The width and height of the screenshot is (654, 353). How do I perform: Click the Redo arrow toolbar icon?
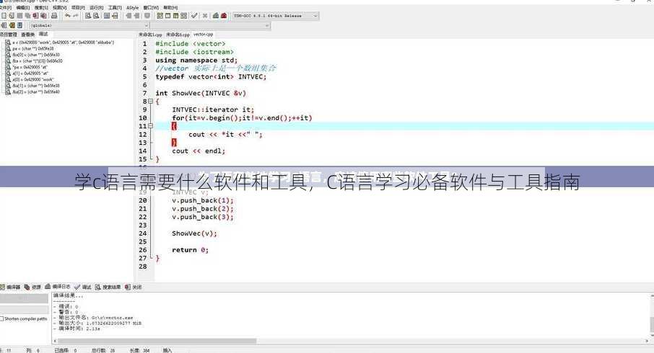pos(76,15)
